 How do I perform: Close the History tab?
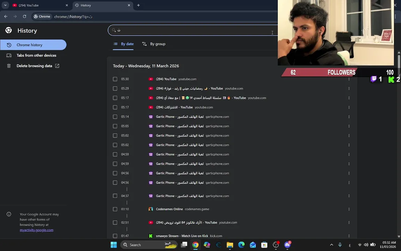click(x=129, y=5)
